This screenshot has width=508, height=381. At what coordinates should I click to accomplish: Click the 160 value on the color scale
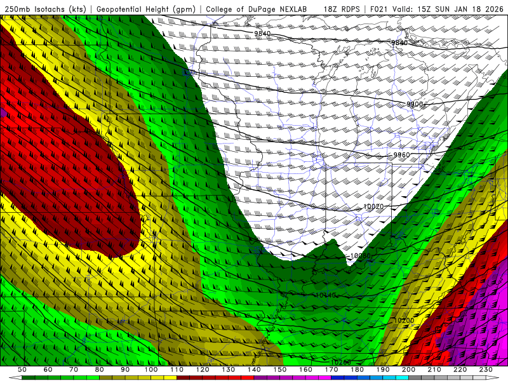(x=305, y=370)
